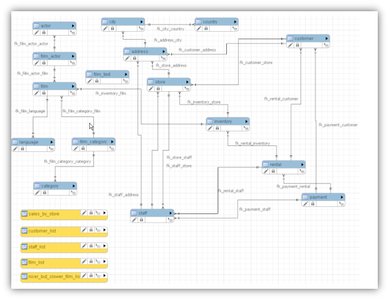The image size is (389, 300).
Task: Toggle the lock on staff_list view
Action: [x=91, y=246]
